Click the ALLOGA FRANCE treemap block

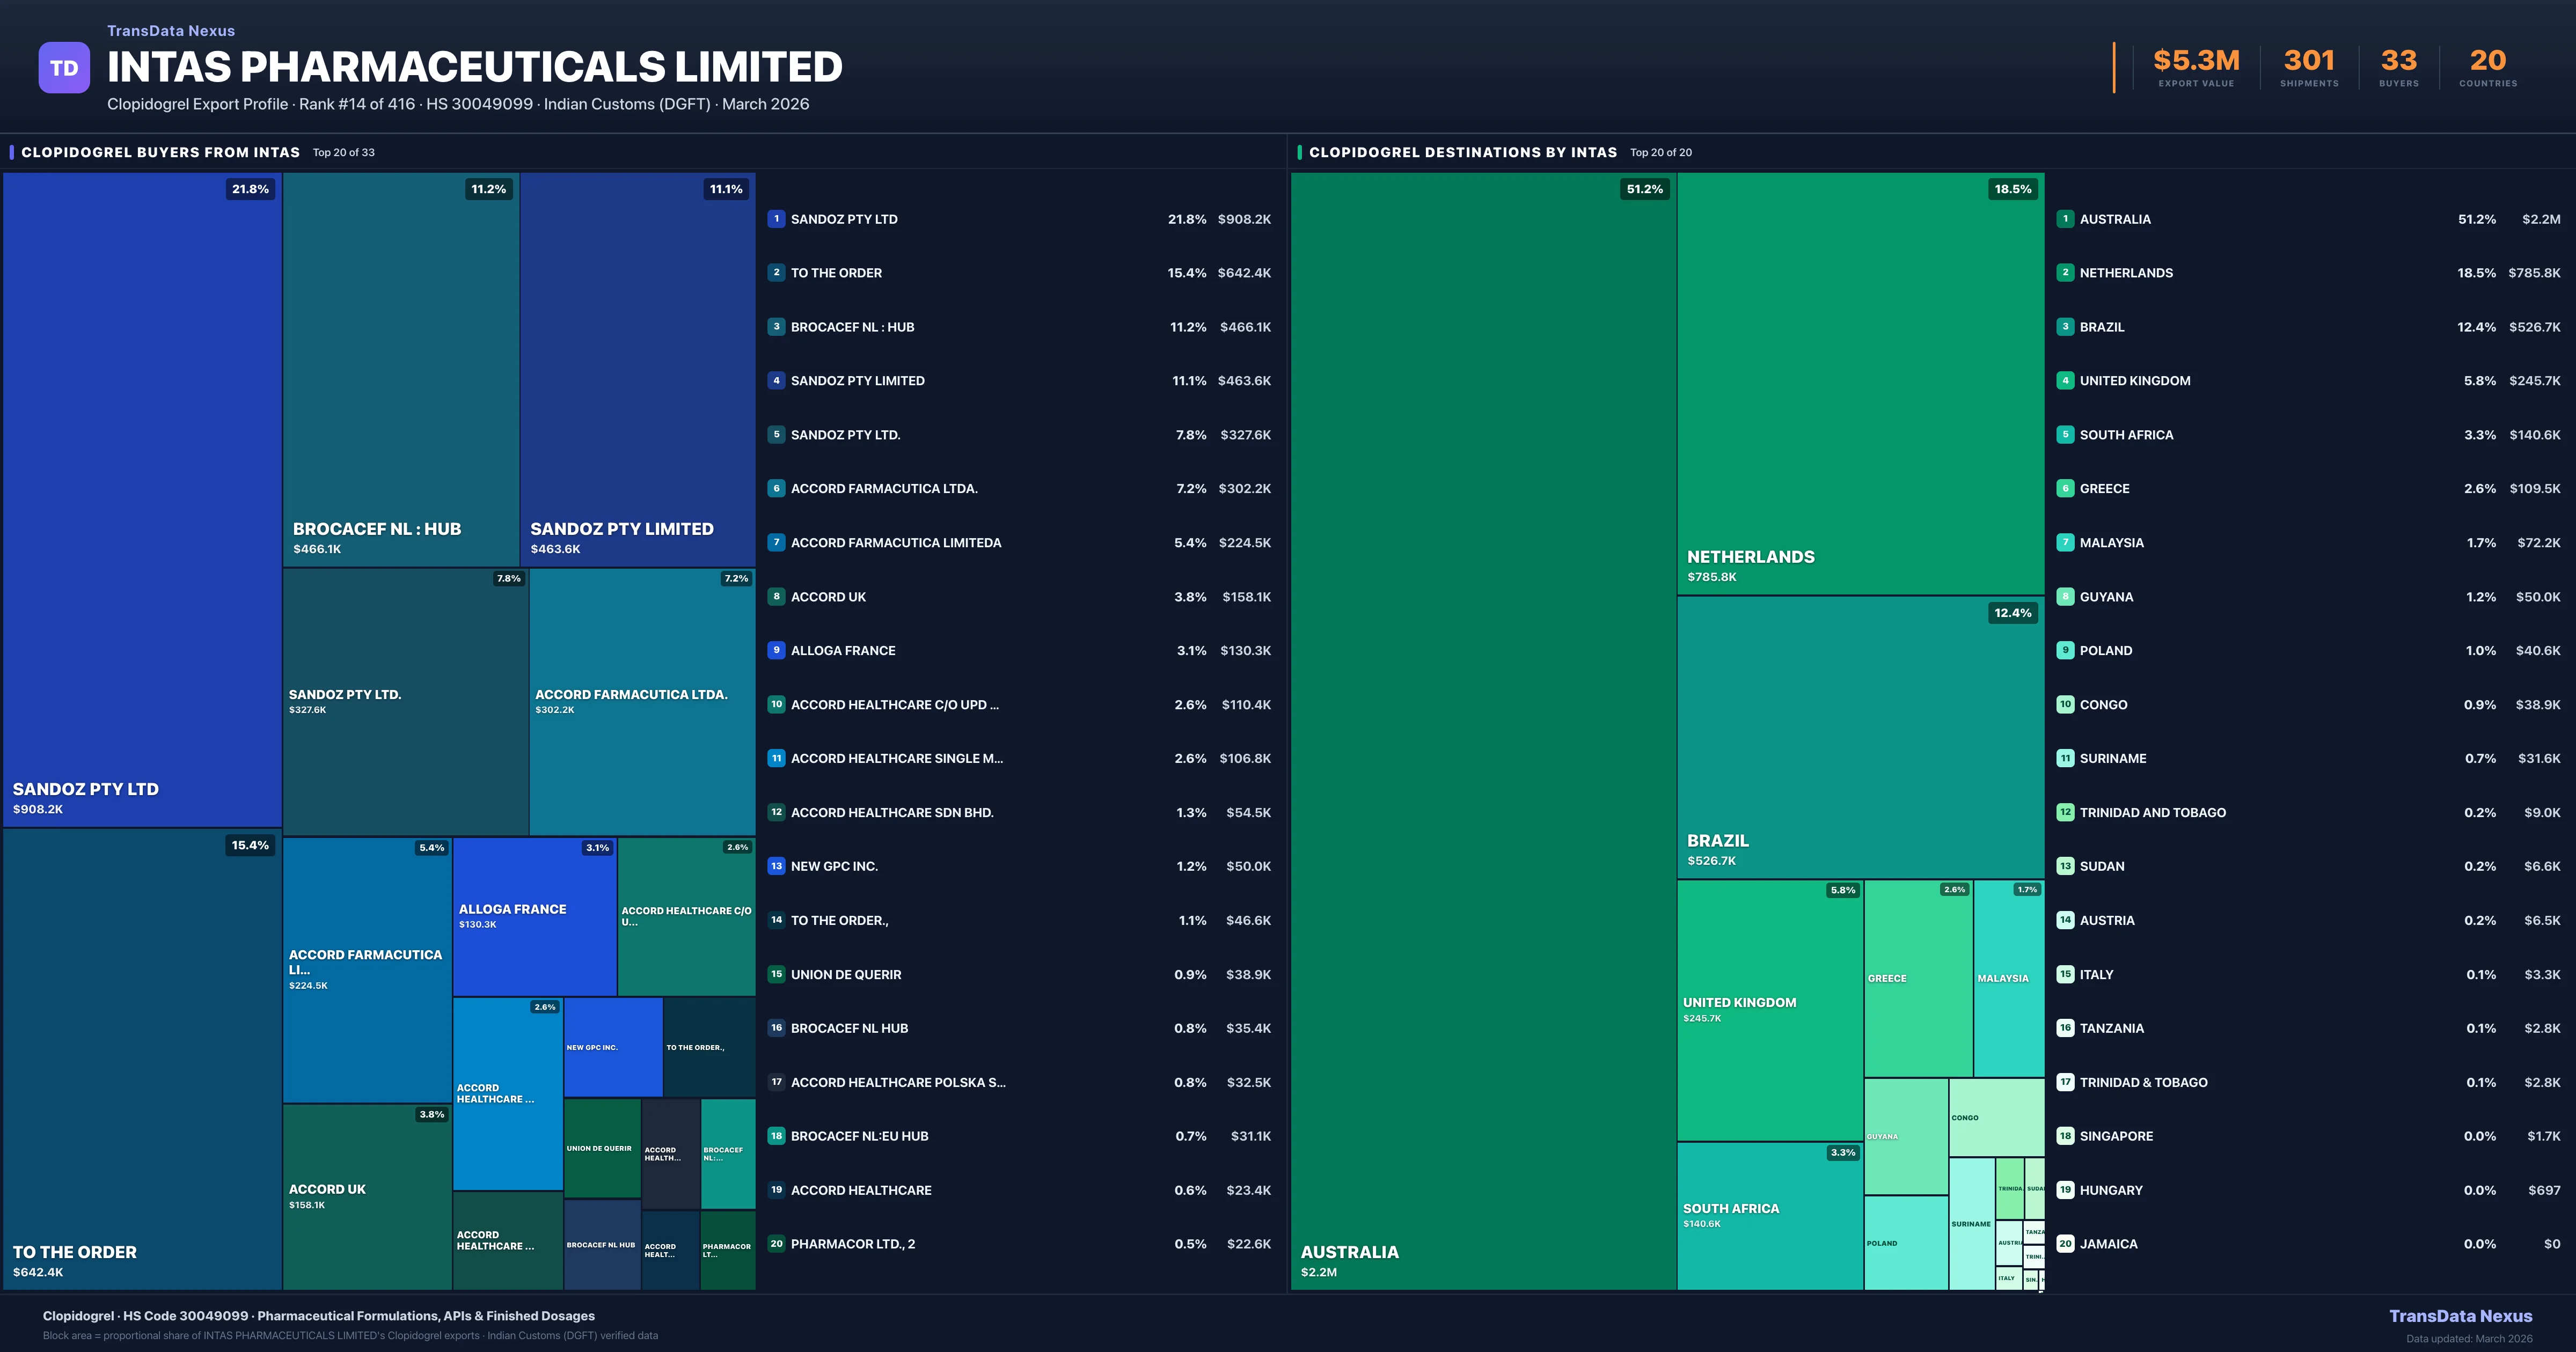click(x=534, y=916)
